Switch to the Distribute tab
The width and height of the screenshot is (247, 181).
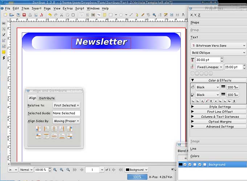pyautogui.click(x=47, y=98)
